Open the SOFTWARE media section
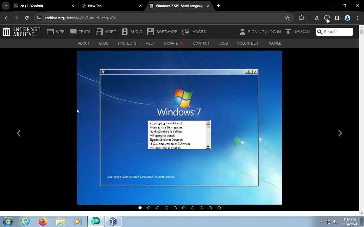Screen dimensions: 364x227 162,32
